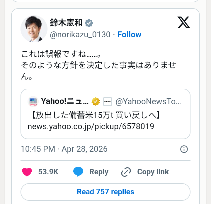Open the @YahooNewsTo... handle in quoted tweet
Screen dimensions: 211x204
(148, 102)
